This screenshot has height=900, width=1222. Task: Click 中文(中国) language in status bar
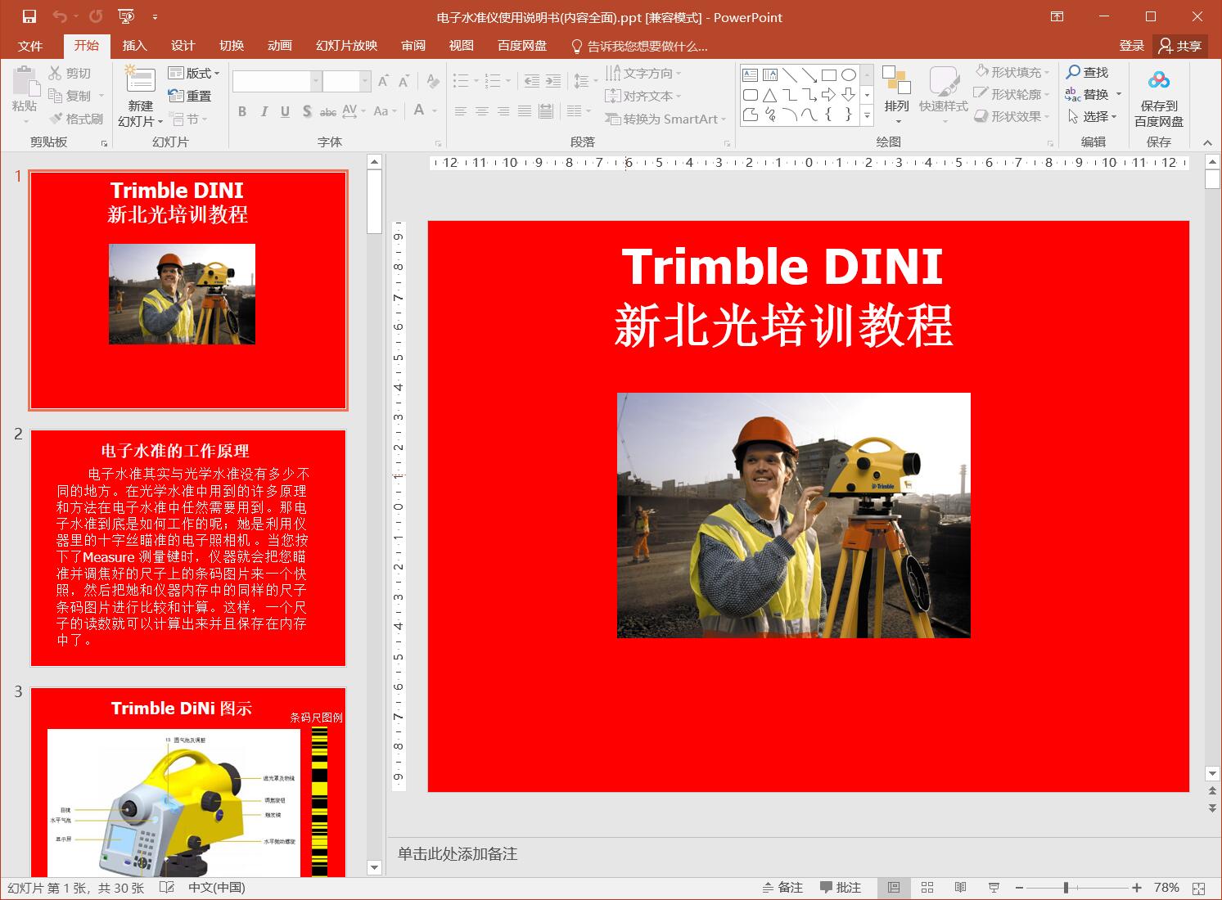click(217, 888)
